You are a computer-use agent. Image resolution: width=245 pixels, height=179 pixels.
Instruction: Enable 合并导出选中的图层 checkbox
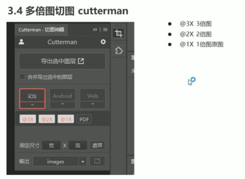click(22, 77)
